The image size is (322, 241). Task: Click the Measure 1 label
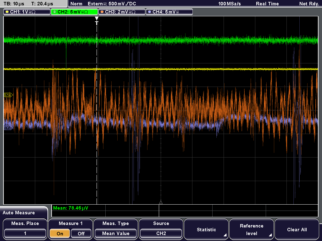pyautogui.click(x=71, y=223)
